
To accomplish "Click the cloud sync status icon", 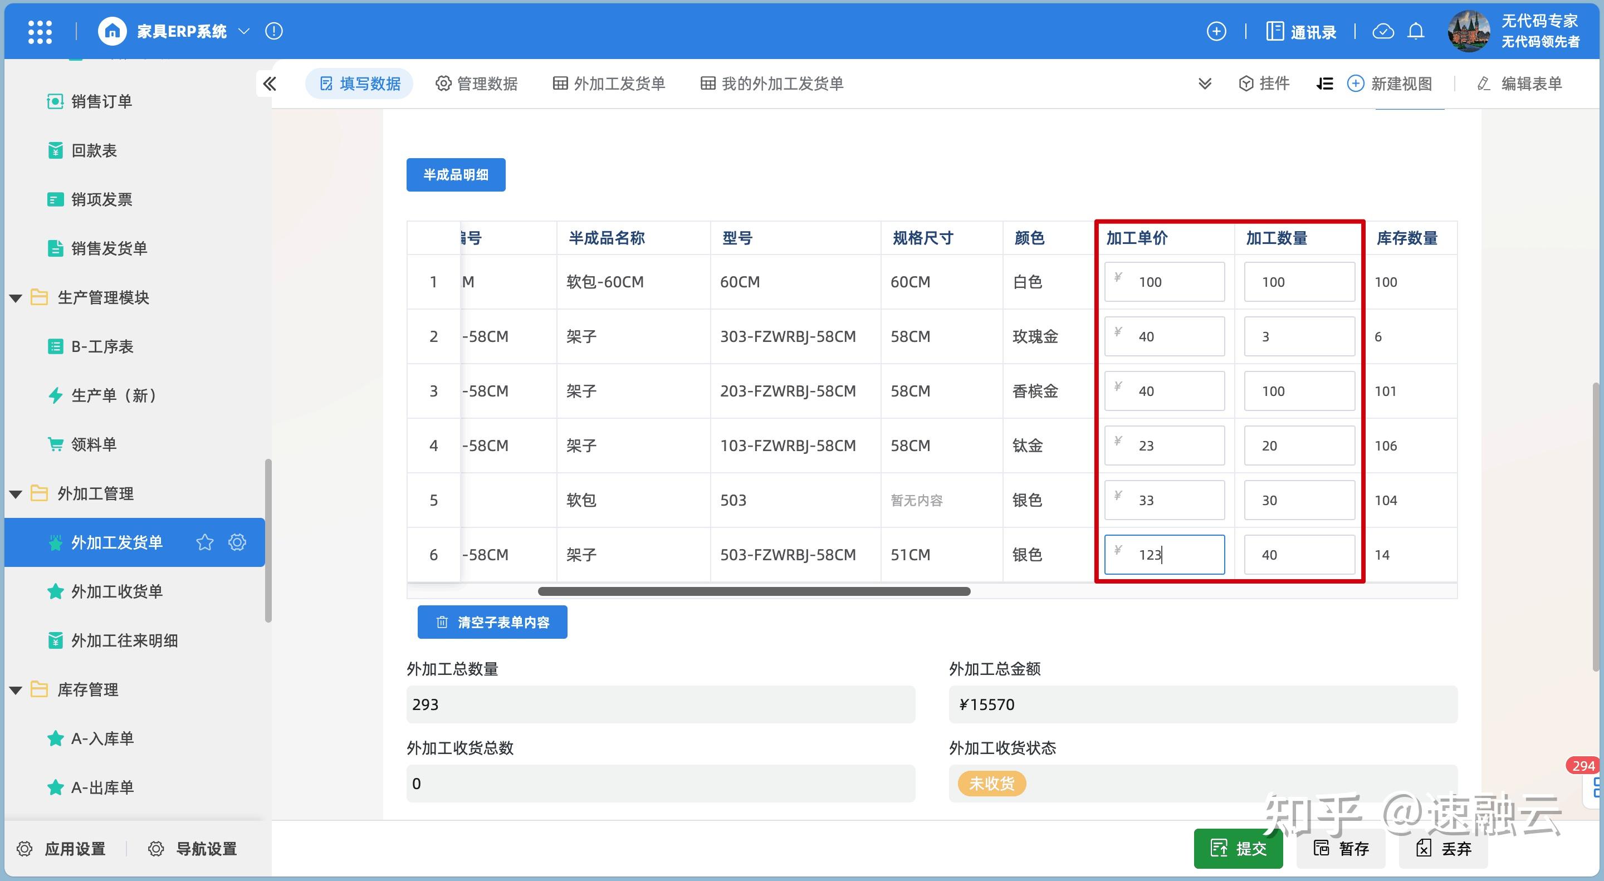I will 1383,31.
